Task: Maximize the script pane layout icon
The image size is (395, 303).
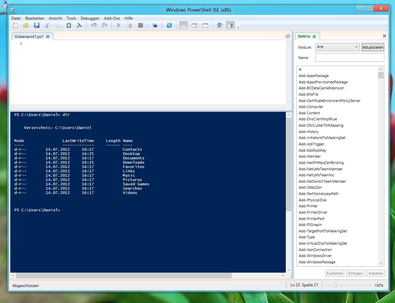Action: click(x=205, y=25)
